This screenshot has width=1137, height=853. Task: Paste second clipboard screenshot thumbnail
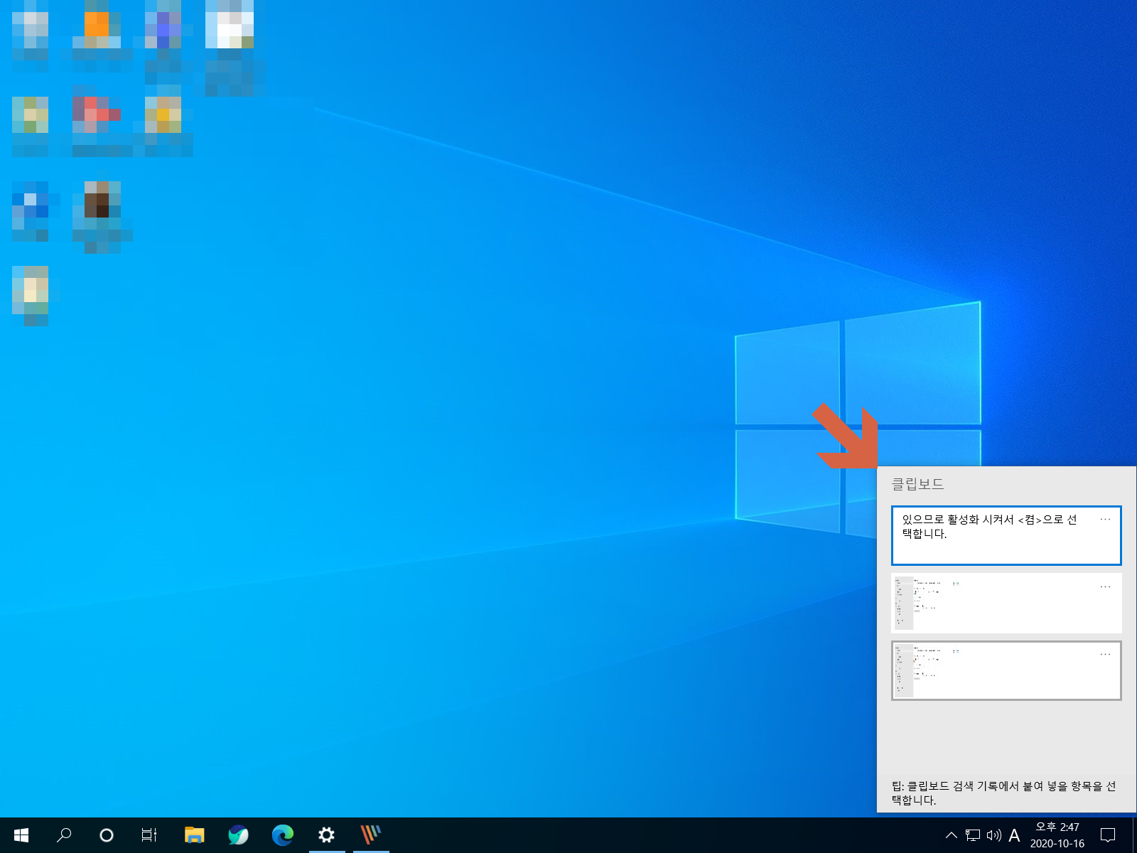coord(1006,603)
